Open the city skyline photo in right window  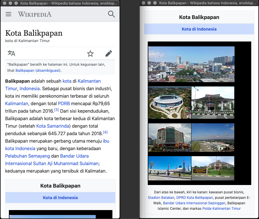(x=191, y=64)
